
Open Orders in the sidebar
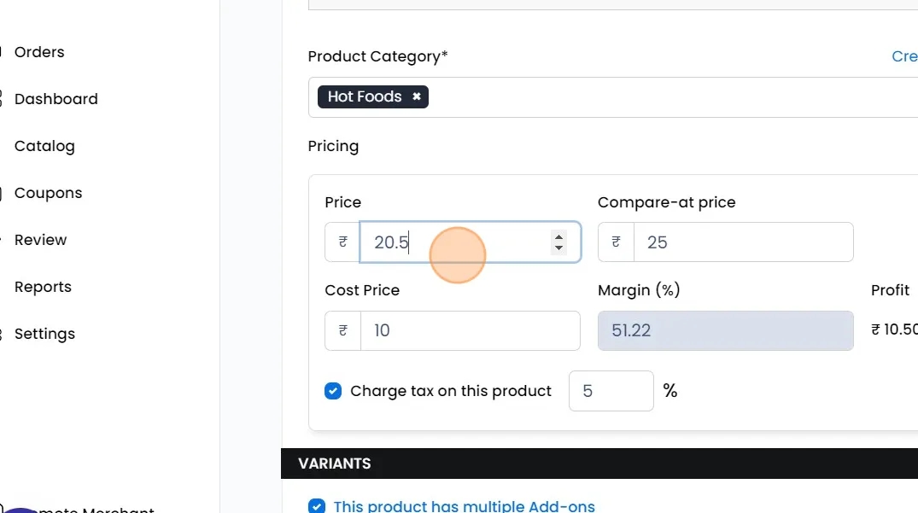pos(39,52)
